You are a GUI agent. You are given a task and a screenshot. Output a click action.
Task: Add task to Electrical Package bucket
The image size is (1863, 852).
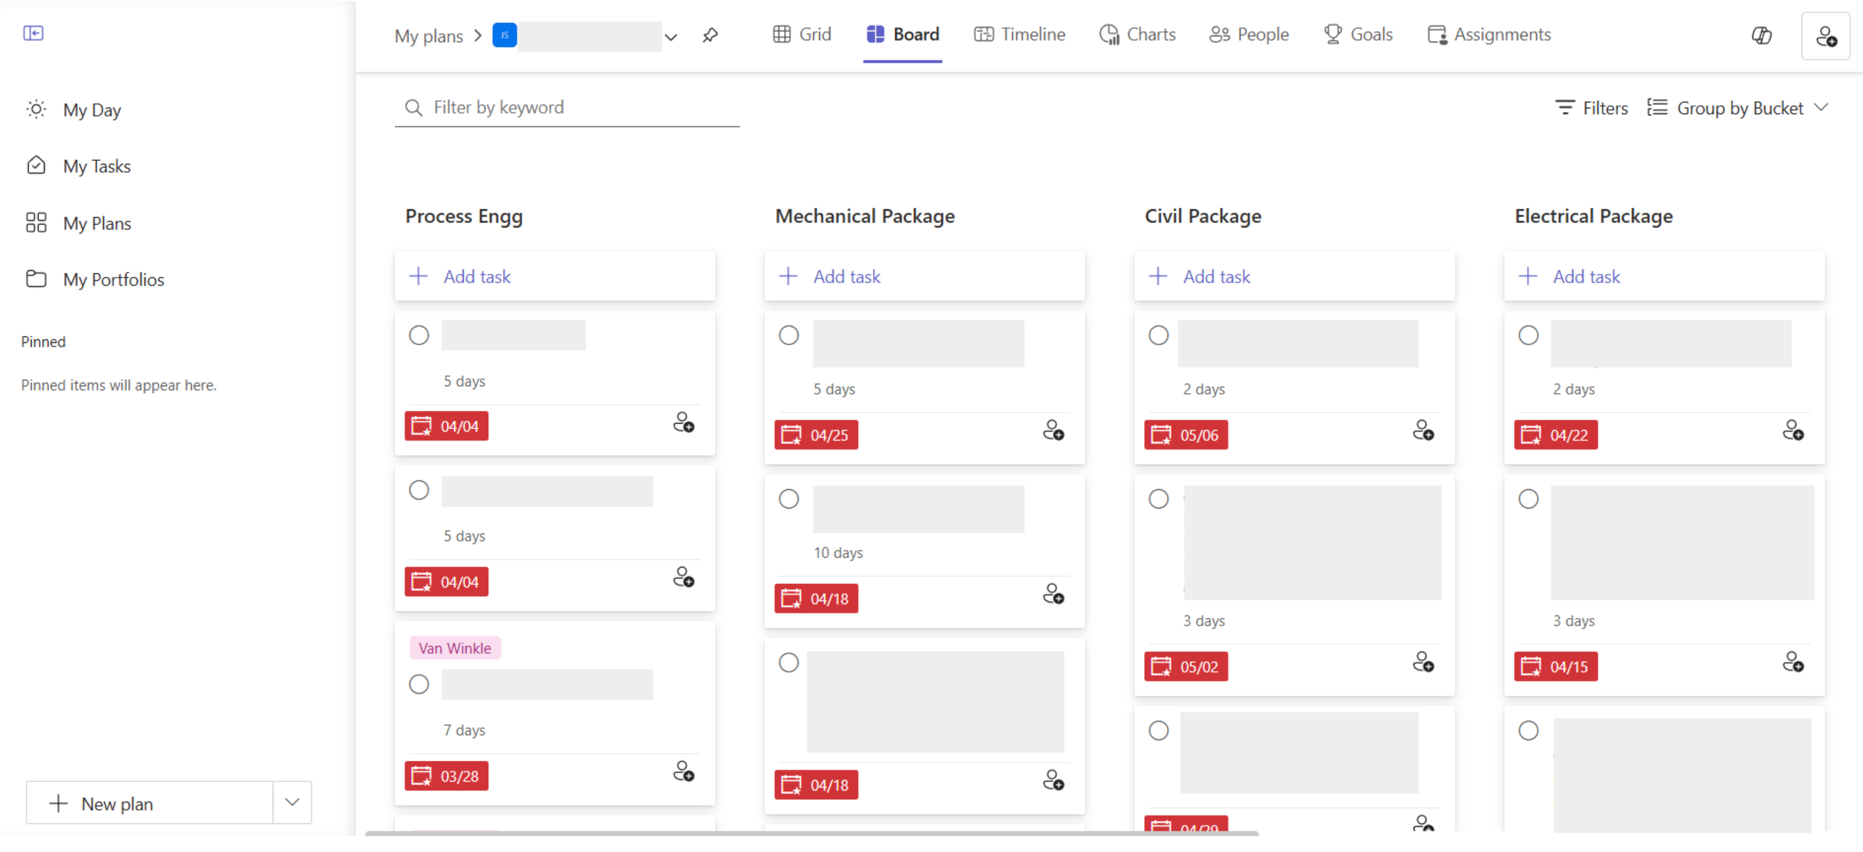1664,277
